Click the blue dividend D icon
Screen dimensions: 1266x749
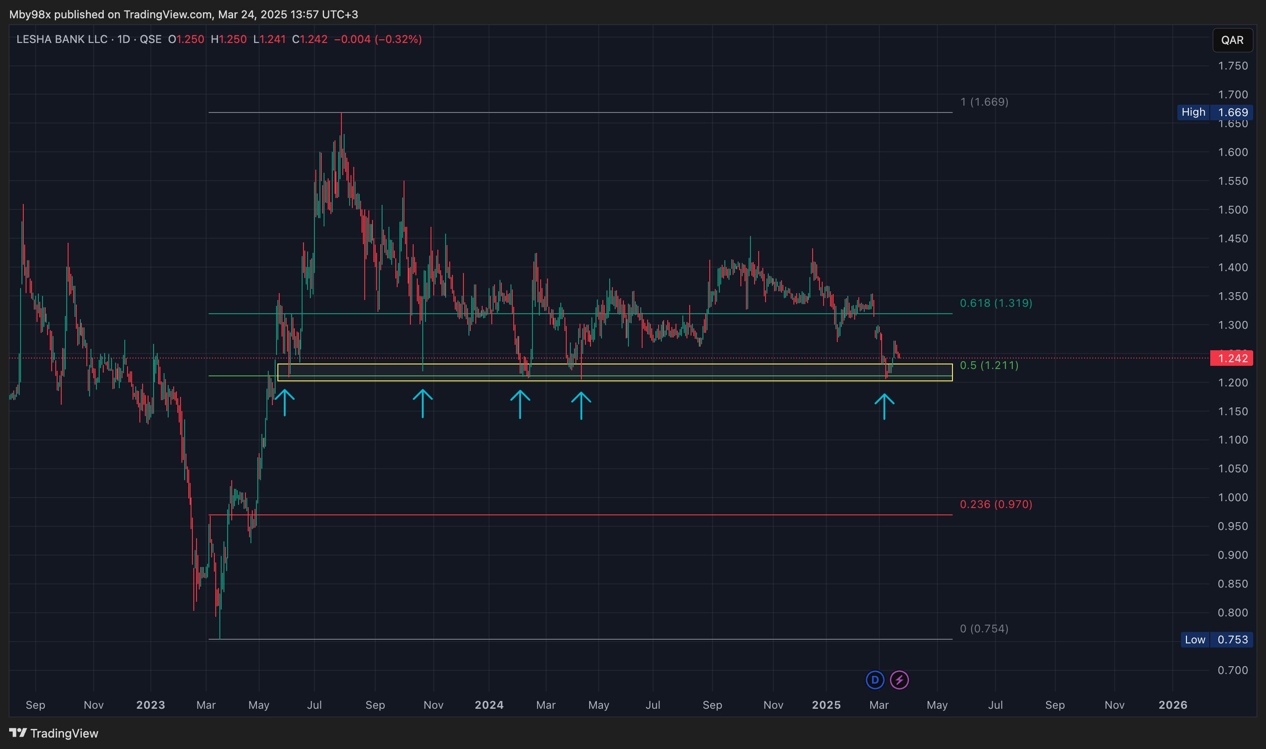coord(875,680)
